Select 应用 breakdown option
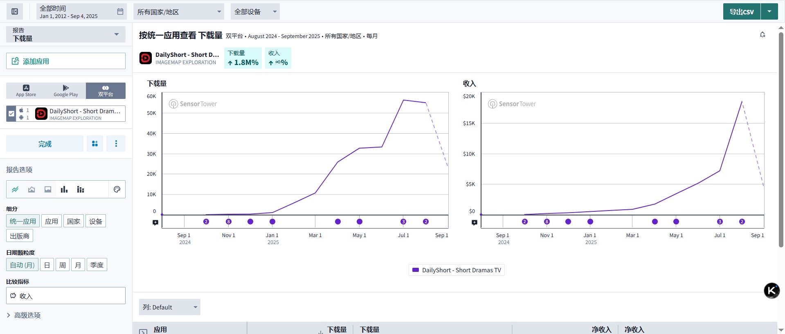Viewport: 785px width, 334px height. (52, 221)
